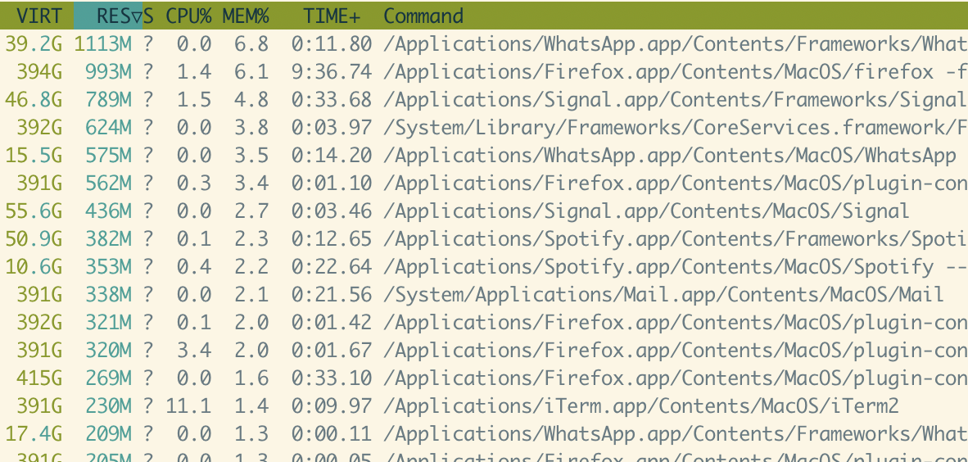The image size is (968, 462).
Task: Click the 39.2G VIRT value
Action: point(34,44)
